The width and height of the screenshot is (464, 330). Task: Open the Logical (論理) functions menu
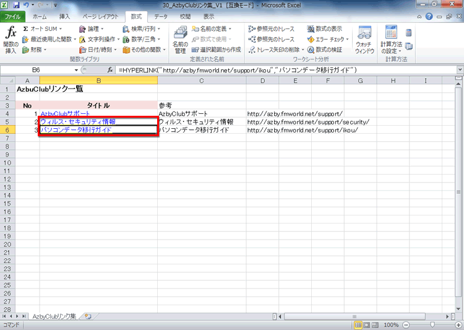point(91,29)
